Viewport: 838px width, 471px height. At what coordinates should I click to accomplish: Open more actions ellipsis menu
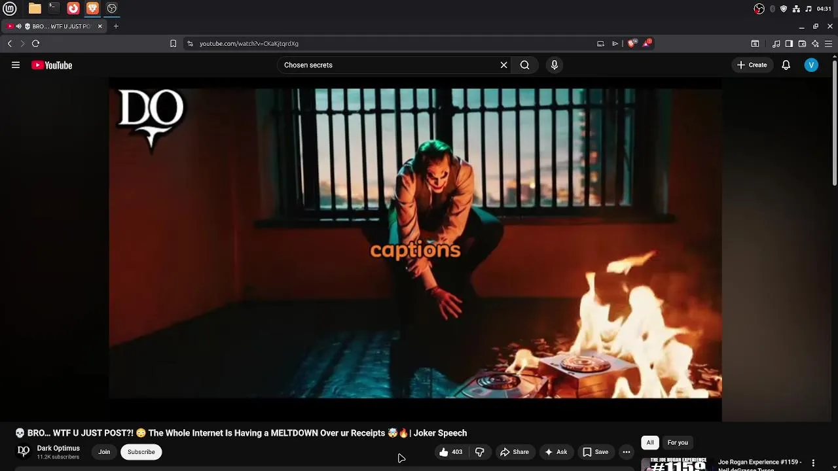(627, 452)
